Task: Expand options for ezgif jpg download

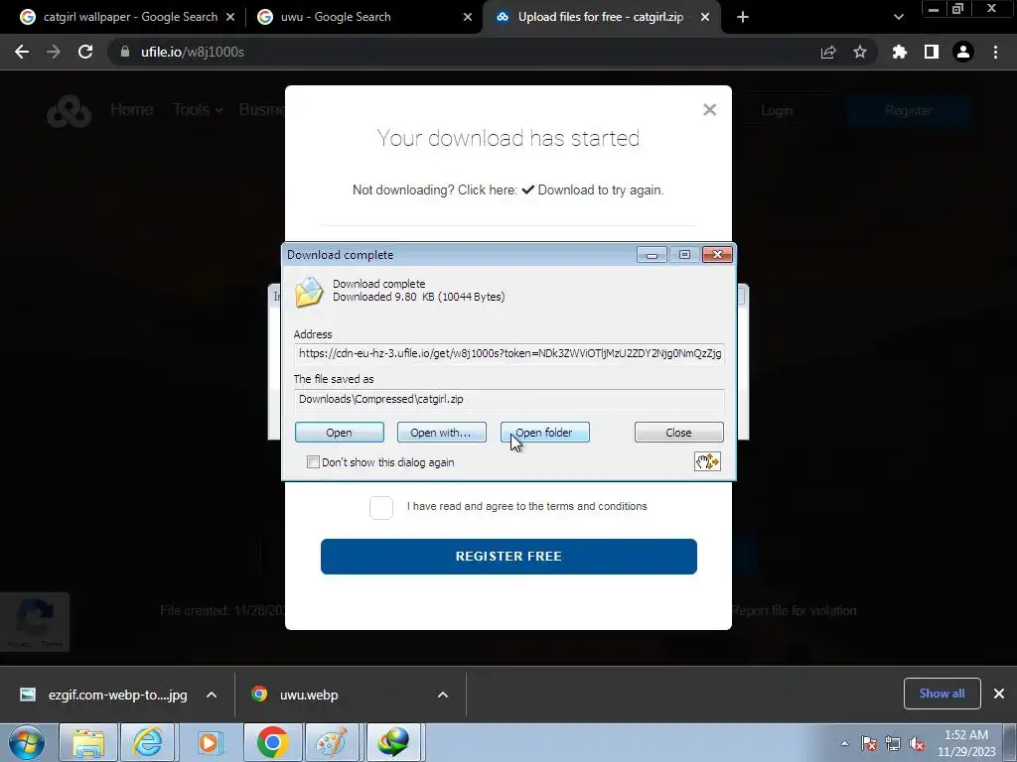Action: pyautogui.click(x=212, y=695)
